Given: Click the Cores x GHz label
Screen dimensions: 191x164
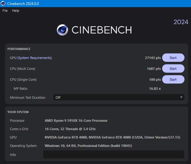Looking at the screenshot, I should coord(19,129).
